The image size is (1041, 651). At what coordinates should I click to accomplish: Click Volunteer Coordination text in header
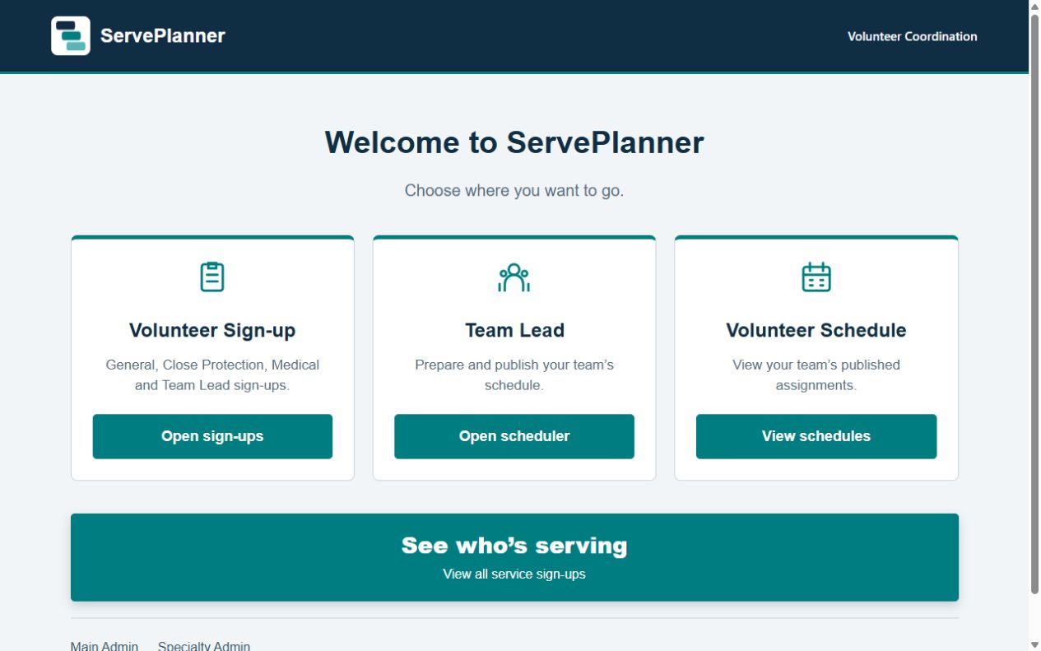[913, 36]
